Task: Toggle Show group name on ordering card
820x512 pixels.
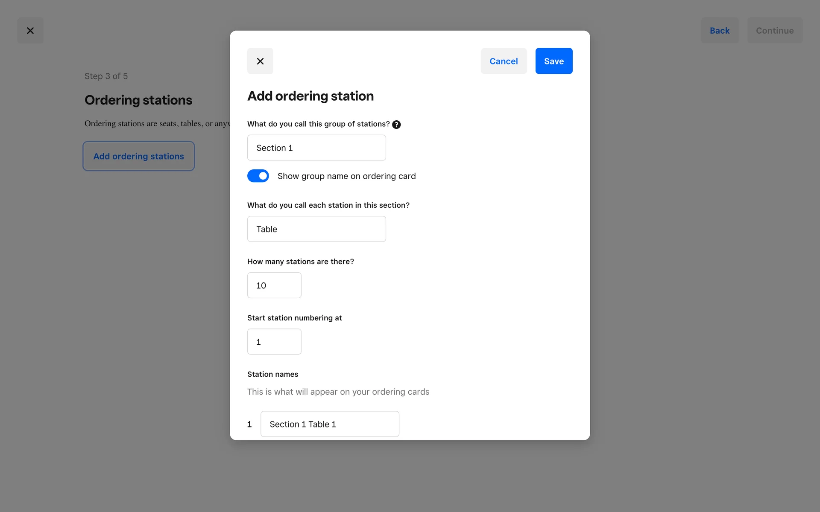Action: click(258, 176)
